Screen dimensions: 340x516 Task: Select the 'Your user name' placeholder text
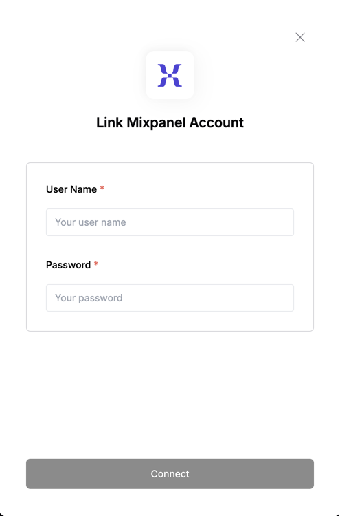[x=91, y=222]
